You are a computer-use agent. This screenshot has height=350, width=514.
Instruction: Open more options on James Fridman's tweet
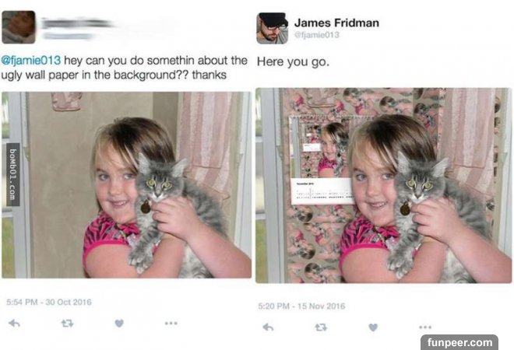point(425,327)
